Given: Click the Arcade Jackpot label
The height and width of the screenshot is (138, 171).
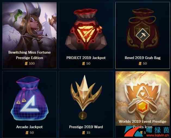Looking at the screenshot, I should 29,127.
